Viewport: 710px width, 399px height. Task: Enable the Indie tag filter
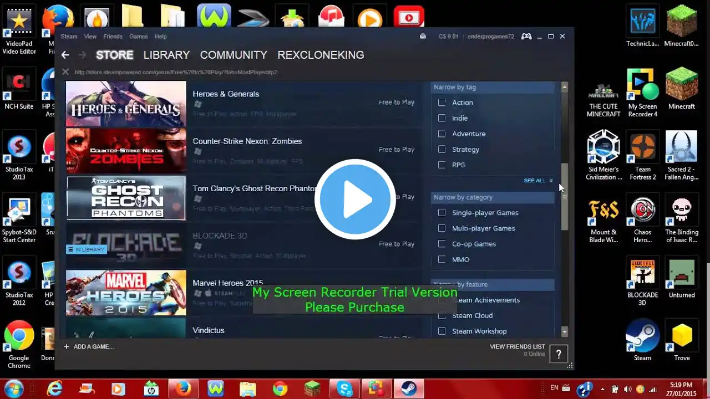click(x=442, y=118)
